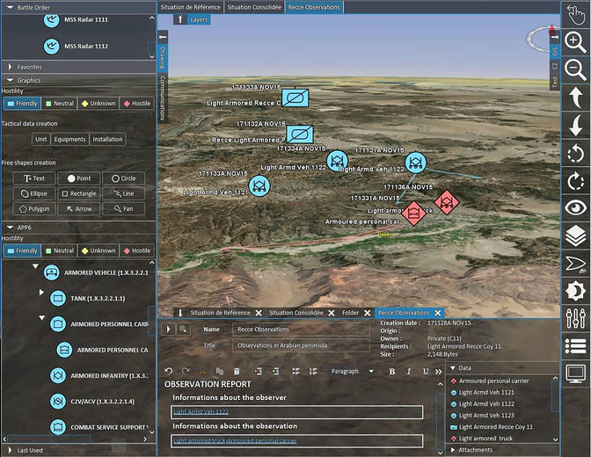The image size is (591, 457).
Task: Expand the TANK tree node
Action: tap(41, 292)
